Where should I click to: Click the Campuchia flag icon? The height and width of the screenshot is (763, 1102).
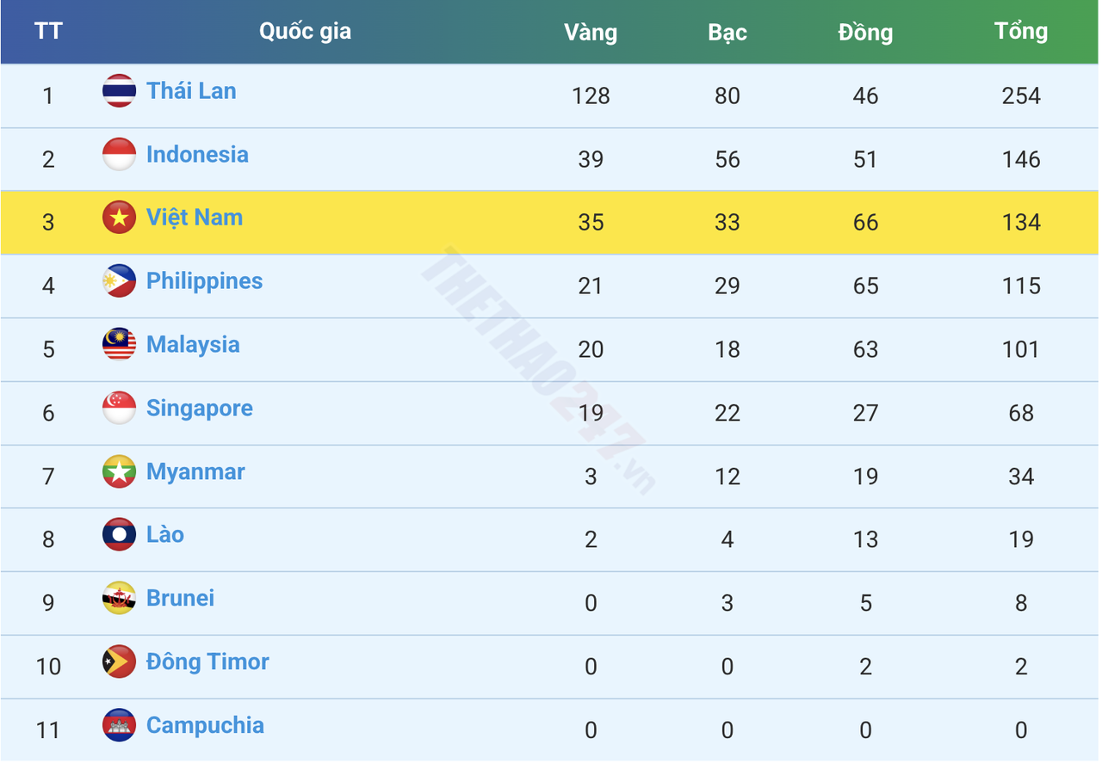(120, 725)
